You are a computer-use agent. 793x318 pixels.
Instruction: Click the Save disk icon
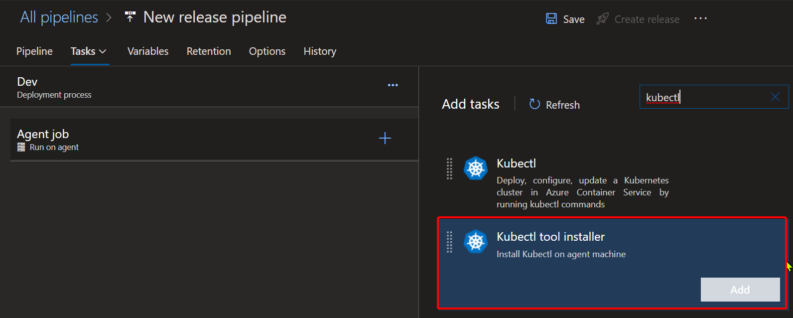[x=551, y=19]
